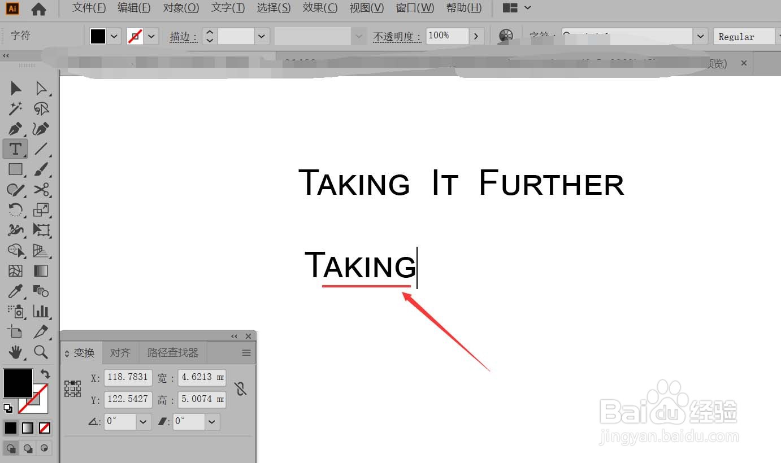
Task: Switch to the 路径查找器 tab
Action: tap(173, 353)
